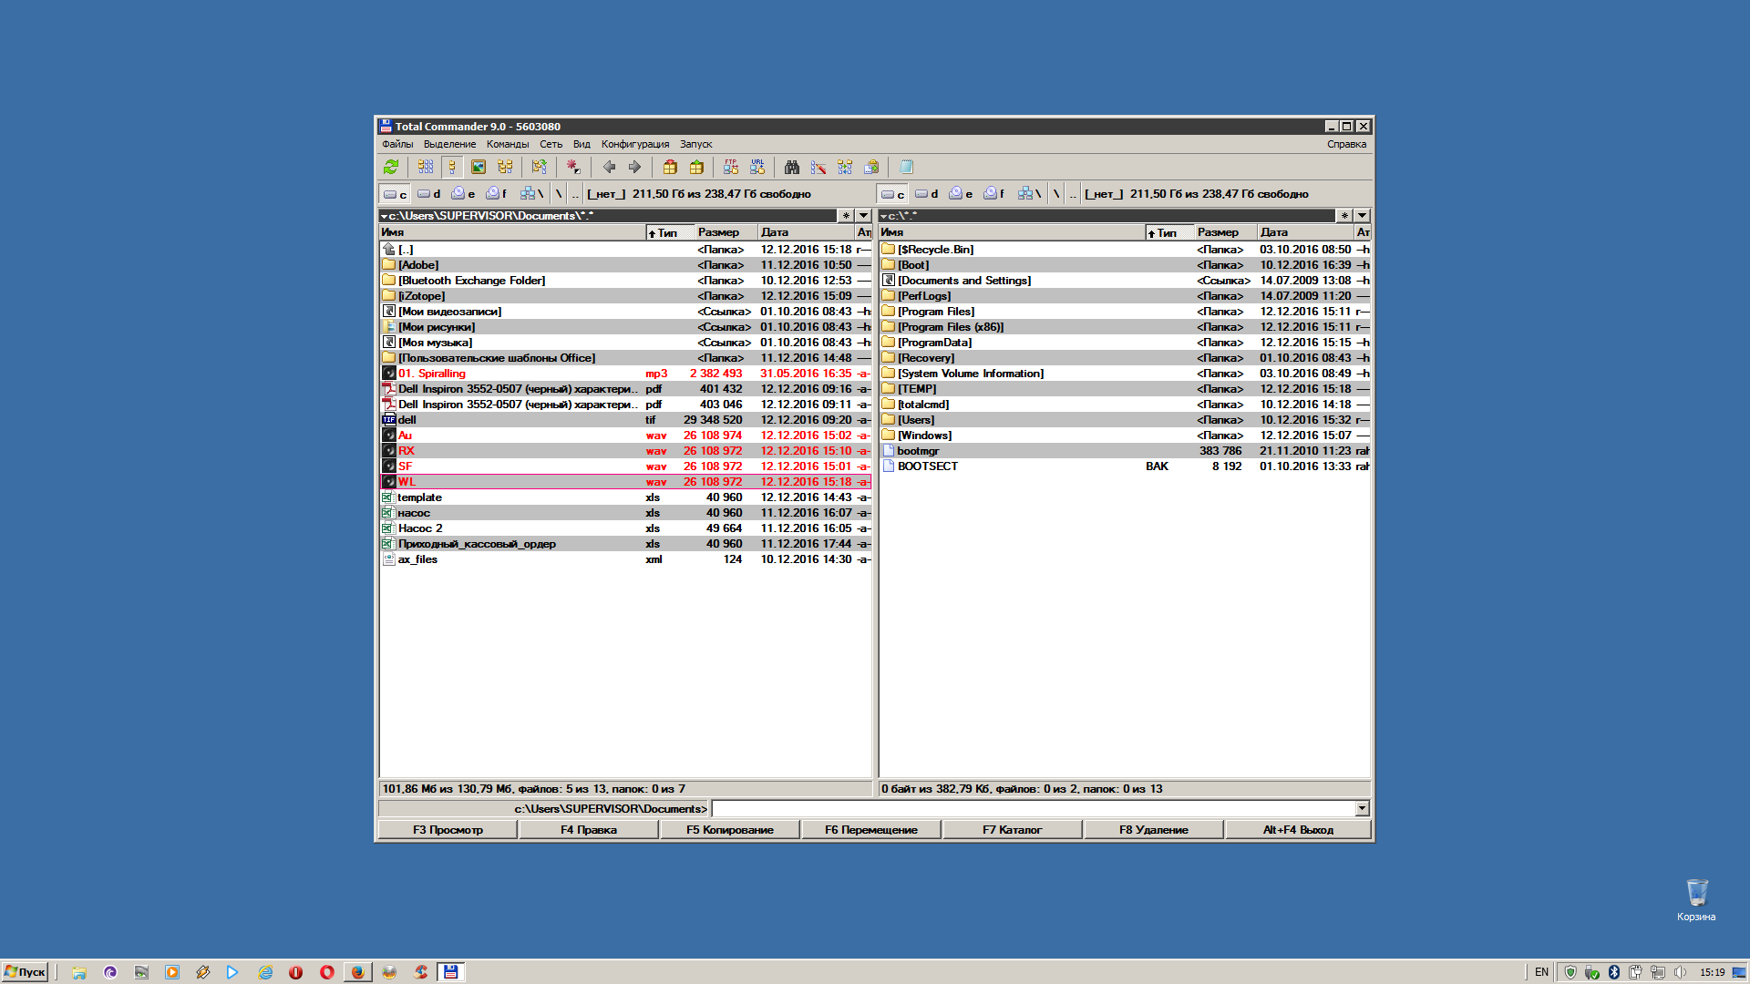Viewport: 1750px width, 984px height.
Task: Select the WL wav file row
Action: (624, 482)
